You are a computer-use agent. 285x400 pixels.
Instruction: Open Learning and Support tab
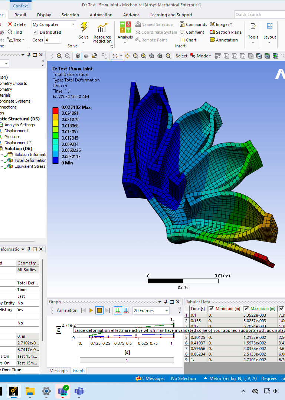(171, 15)
